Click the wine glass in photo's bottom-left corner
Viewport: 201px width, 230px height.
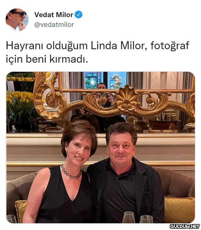pos(11,219)
